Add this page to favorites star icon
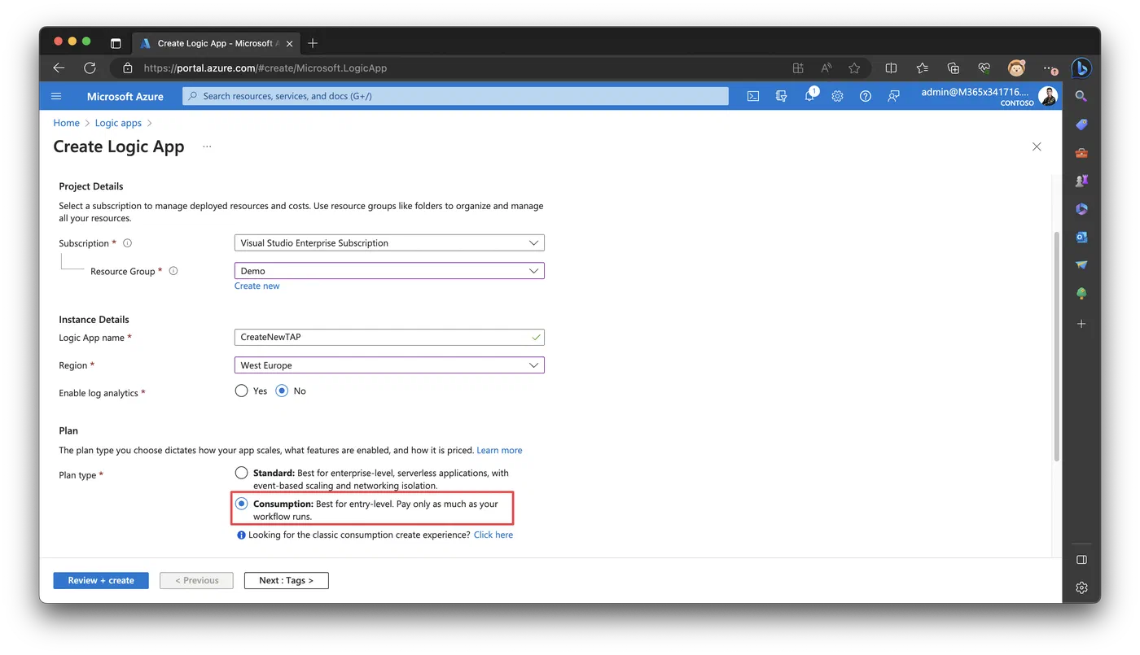Screen dimensions: 1140x655 click(x=854, y=68)
